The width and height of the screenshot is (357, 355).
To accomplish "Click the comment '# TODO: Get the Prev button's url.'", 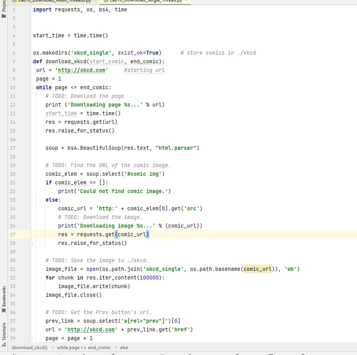I will click(99, 313).
